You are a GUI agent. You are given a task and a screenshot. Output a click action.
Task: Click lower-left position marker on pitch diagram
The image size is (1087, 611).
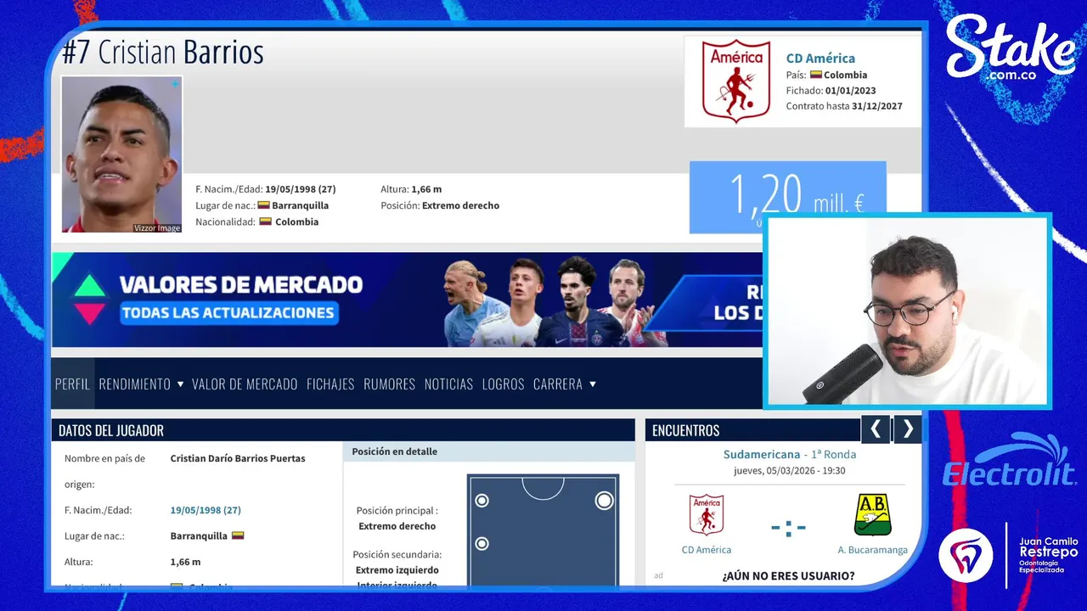pyautogui.click(x=482, y=543)
